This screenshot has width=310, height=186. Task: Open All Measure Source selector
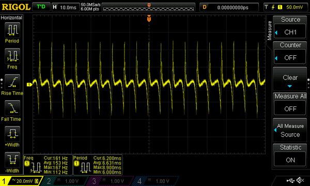290,130
